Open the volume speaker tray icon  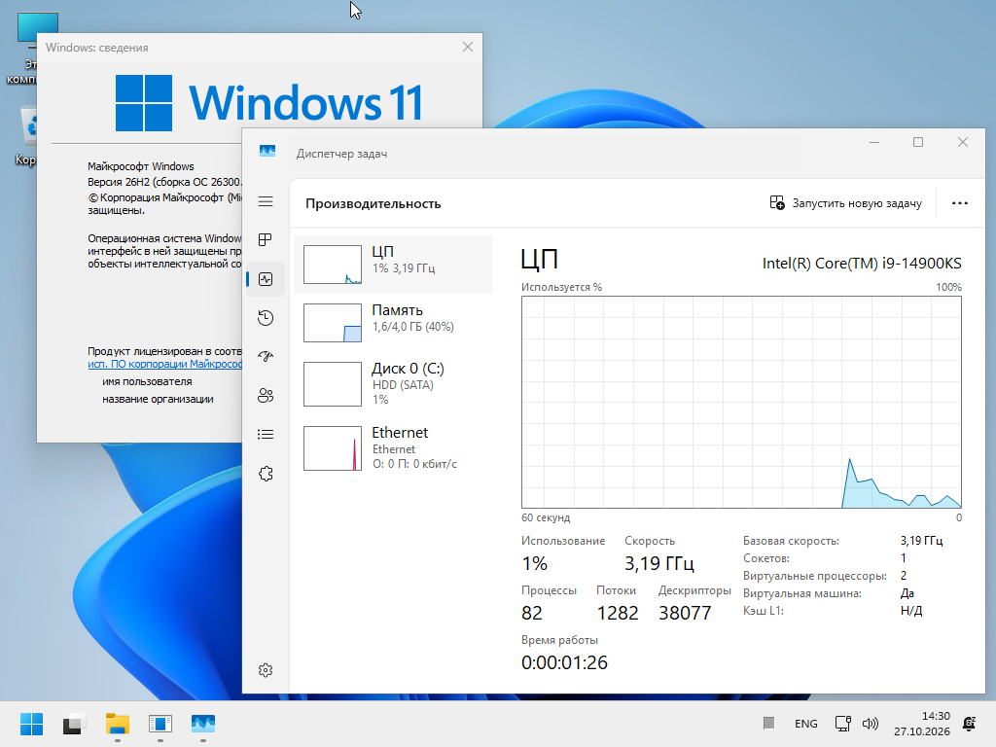click(x=871, y=724)
